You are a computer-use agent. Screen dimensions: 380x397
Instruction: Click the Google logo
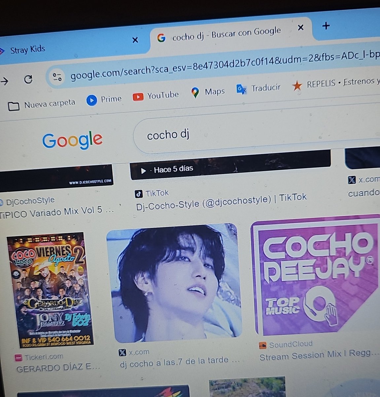[72, 141]
